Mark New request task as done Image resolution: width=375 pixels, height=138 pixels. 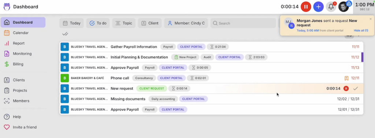point(356,88)
